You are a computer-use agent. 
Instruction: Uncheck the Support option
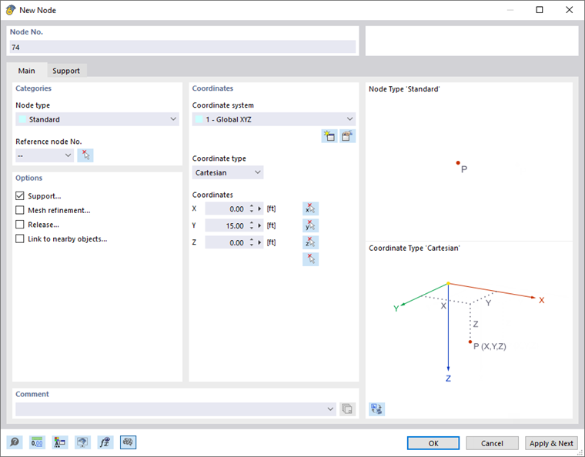click(x=20, y=195)
